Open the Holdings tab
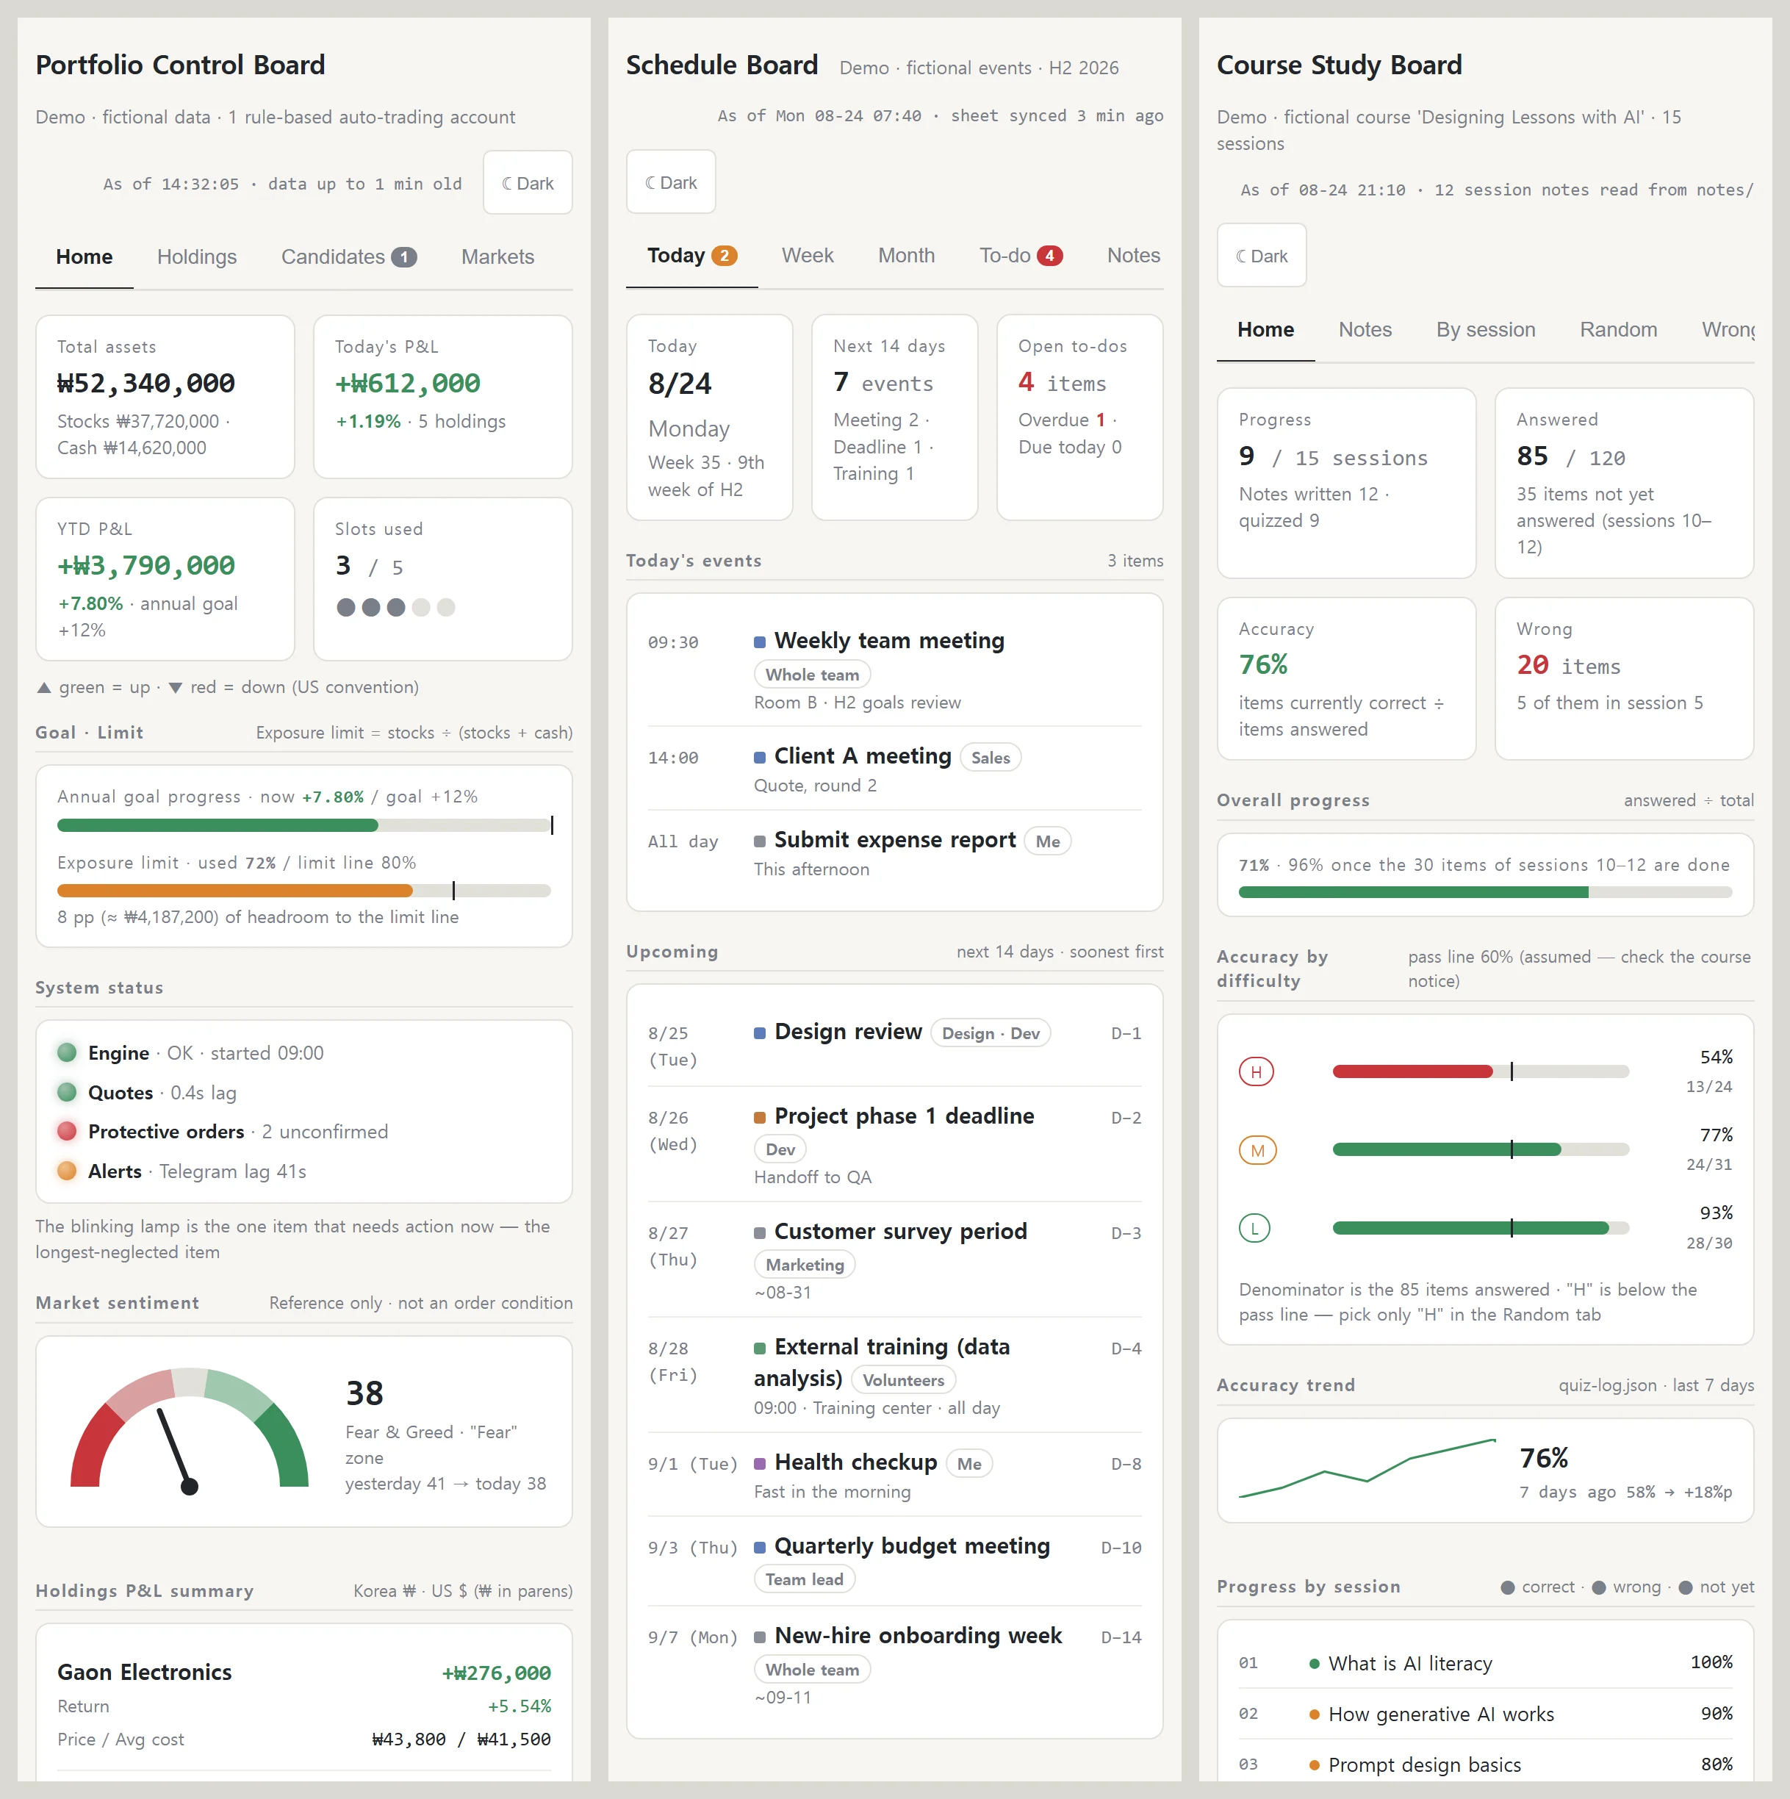The image size is (1790, 1799). point(196,256)
